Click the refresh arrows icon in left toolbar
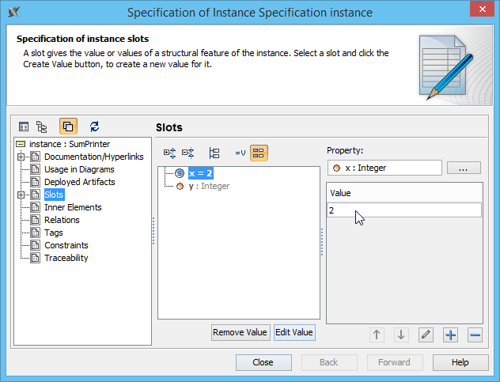This screenshot has width=500, height=382. coord(95,126)
